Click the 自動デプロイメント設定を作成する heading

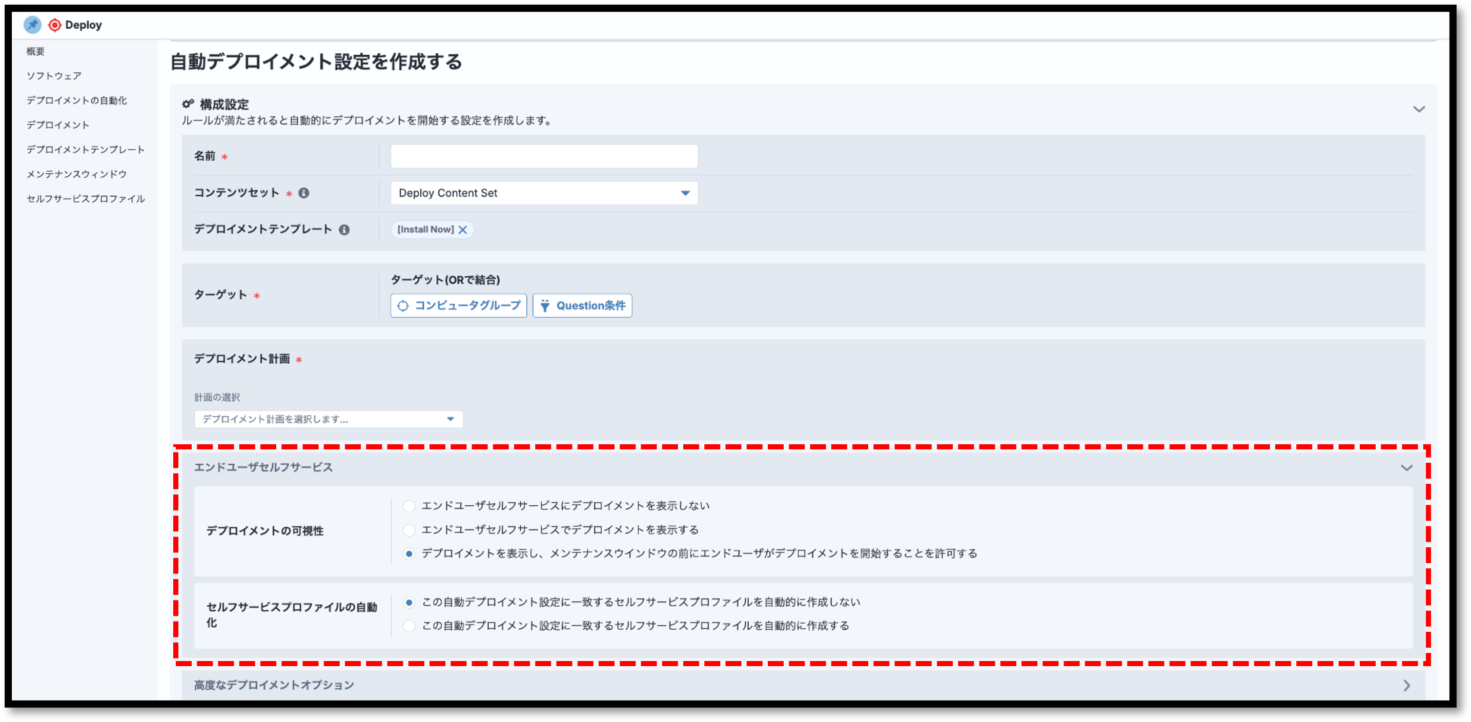pos(316,61)
